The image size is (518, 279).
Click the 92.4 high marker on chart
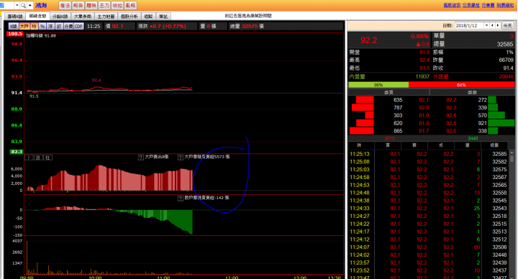click(x=96, y=81)
